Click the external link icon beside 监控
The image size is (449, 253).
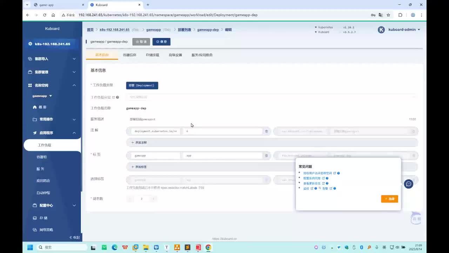click(x=312, y=188)
